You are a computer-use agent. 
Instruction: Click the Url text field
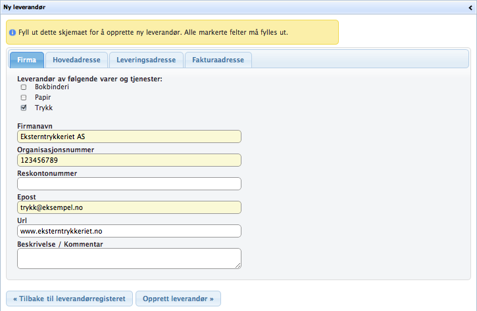pyautogui.click(x=129, y=231)
